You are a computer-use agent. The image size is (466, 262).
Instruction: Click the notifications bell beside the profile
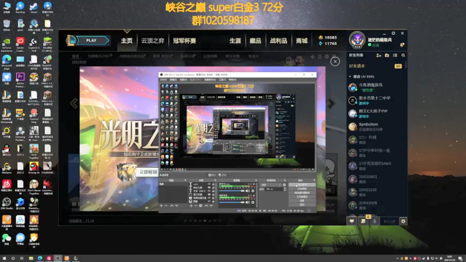click(402, 45)
